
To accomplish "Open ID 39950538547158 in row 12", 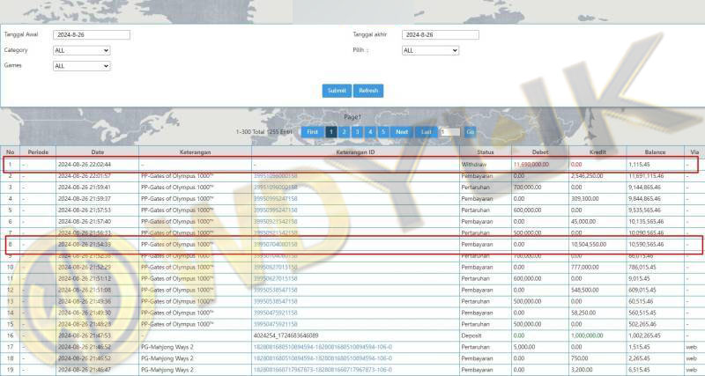I will click(x=275, y=291).
